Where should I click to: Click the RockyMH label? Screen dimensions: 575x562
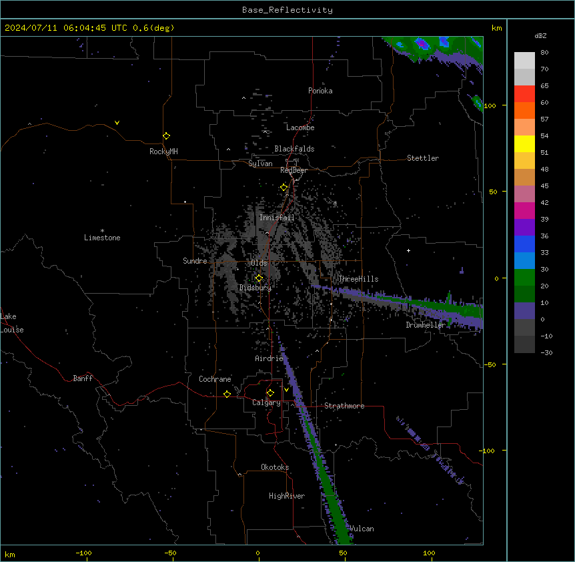point(163,152)
